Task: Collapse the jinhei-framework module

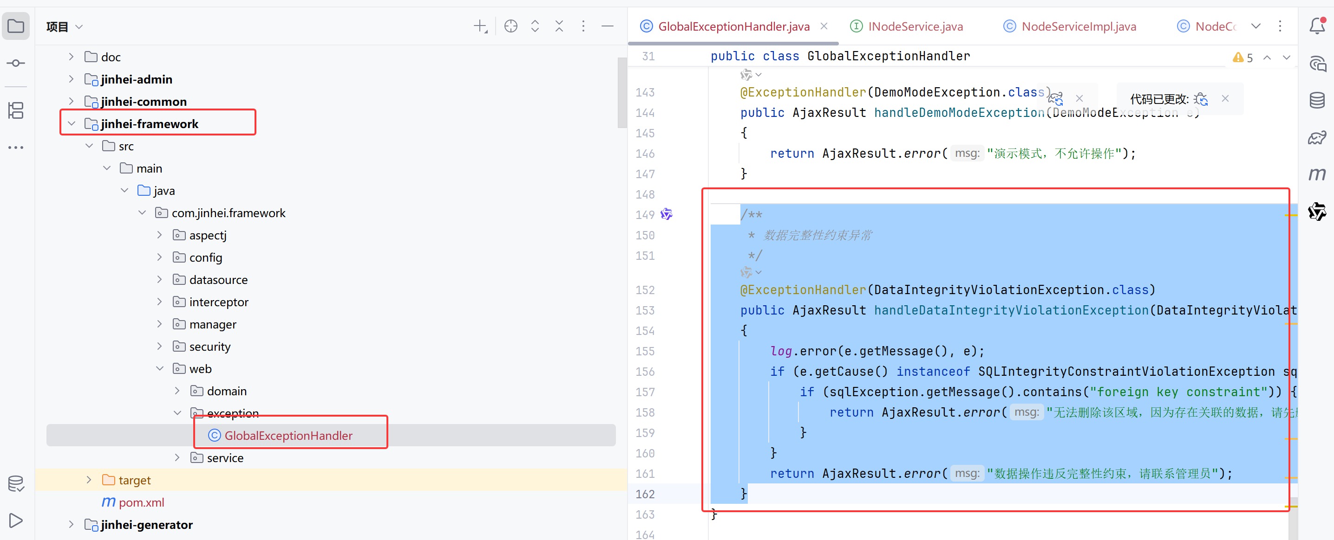Action: pyautogui.click(x=72, y=123)
